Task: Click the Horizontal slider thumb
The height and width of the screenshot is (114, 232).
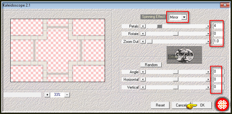Action: click(176, 80)
